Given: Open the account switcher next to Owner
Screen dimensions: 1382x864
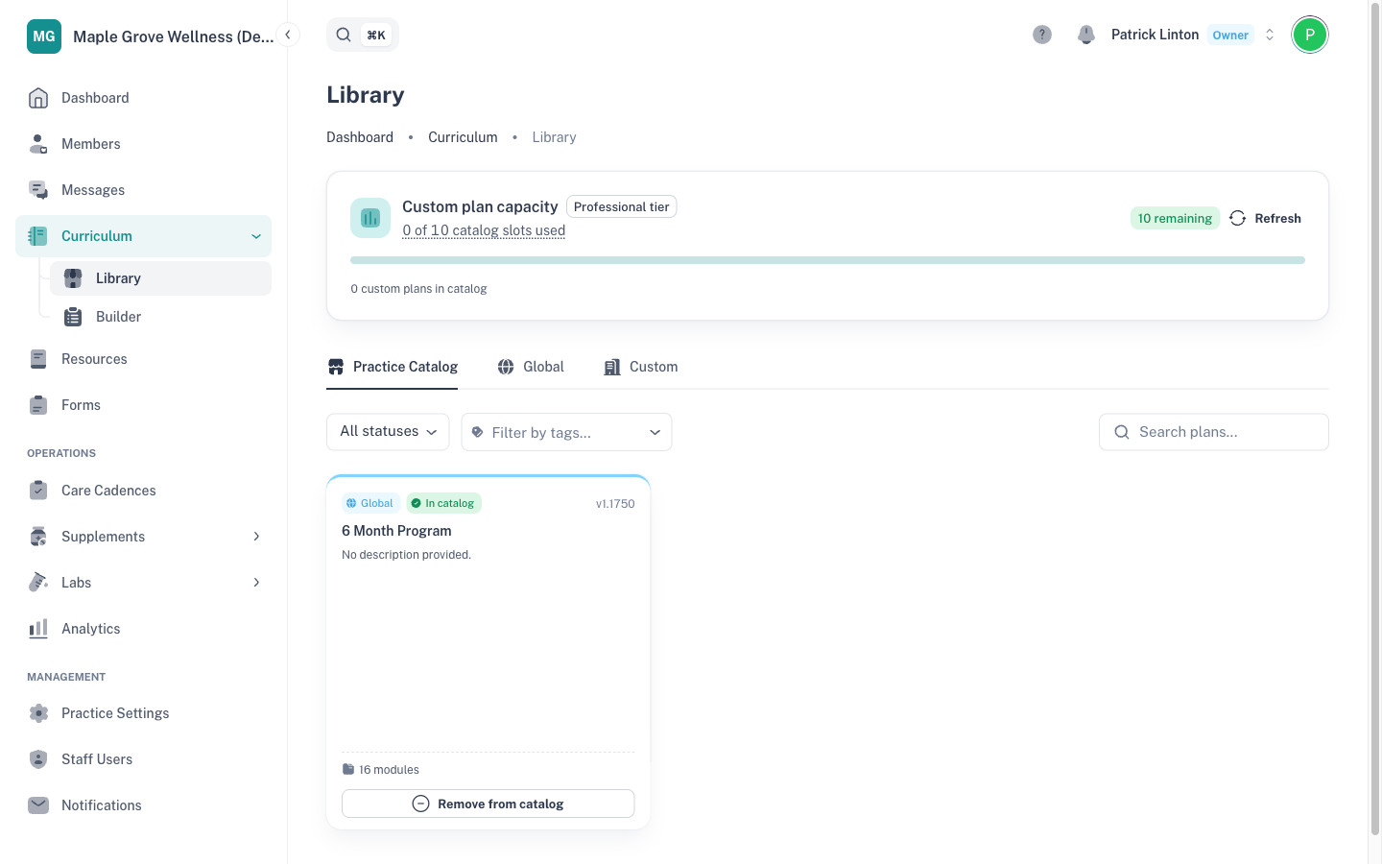Looking at the screenshot, I should (x=1270, y=35).
